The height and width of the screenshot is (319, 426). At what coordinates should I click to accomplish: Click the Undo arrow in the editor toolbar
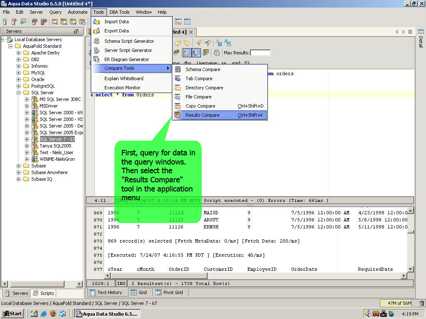click(178, 43)
